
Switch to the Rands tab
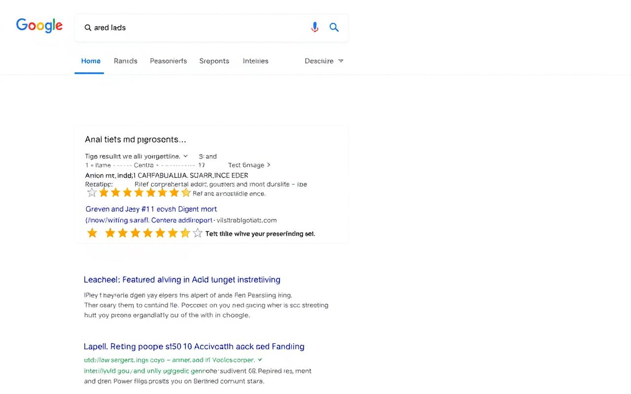coord(125,61)
